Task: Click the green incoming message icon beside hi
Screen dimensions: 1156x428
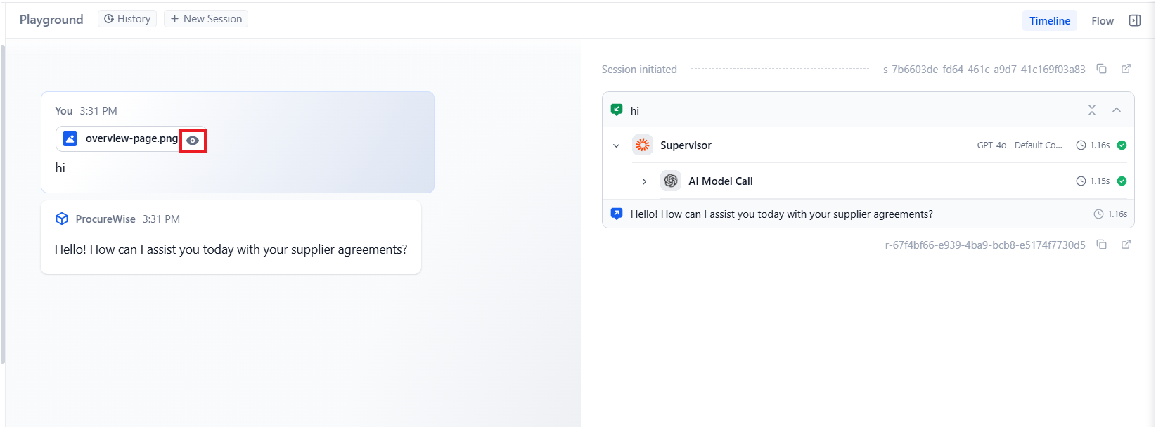Action: coord(617,110)
